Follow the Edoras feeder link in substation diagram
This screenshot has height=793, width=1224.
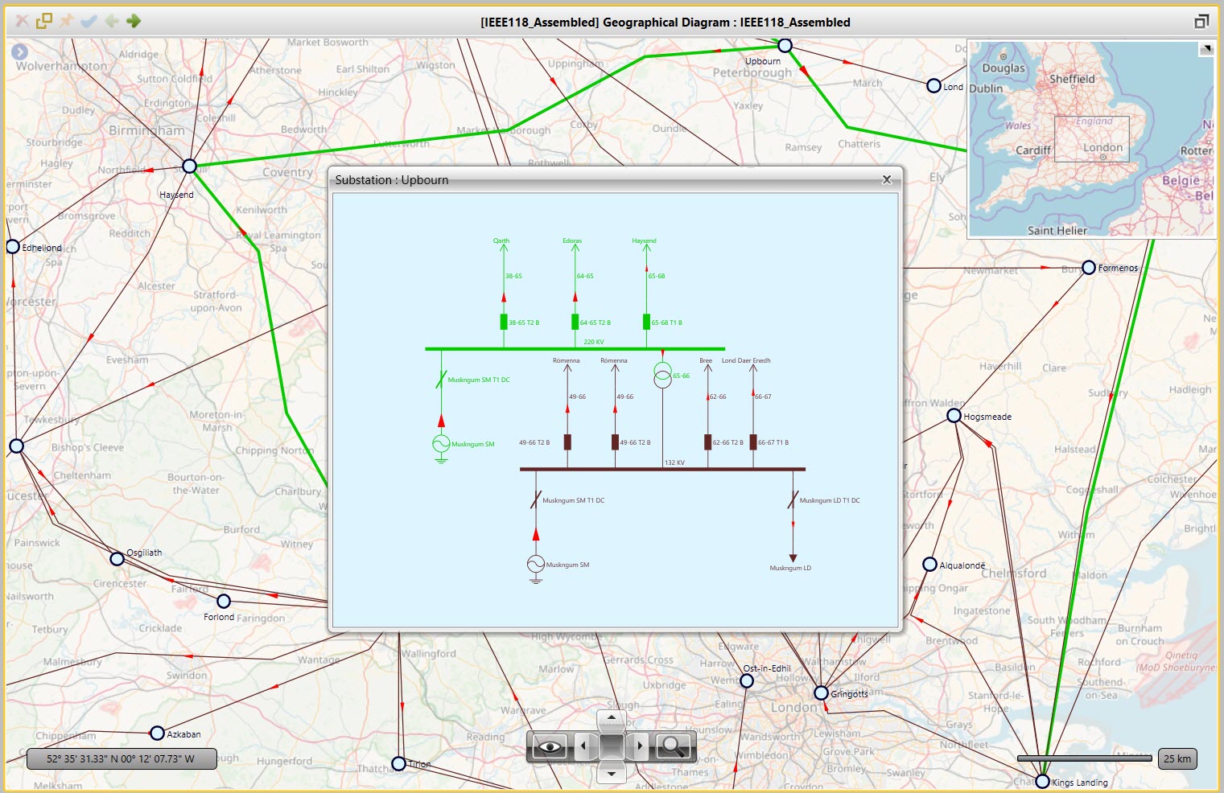[572, 240]
